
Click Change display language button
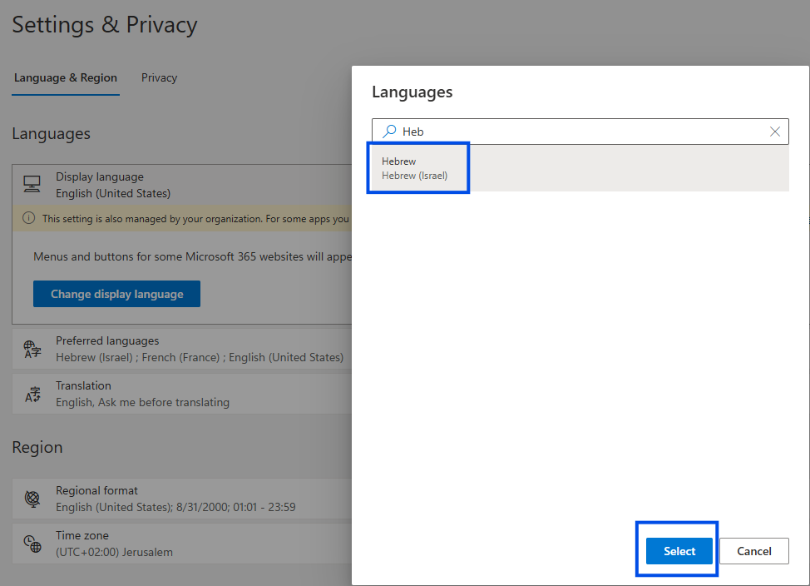[116, 294]
